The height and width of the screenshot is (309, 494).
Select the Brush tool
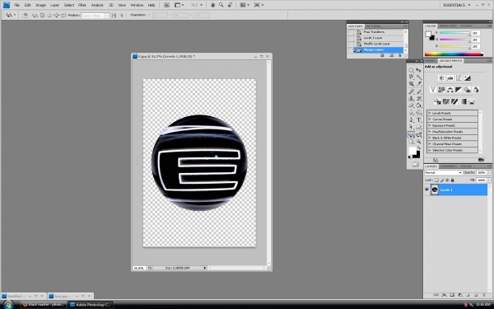coord(419,91)
